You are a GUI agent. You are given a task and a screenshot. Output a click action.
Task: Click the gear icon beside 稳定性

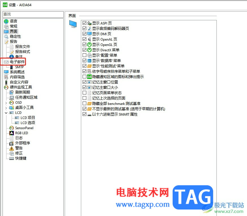[x=6, y=36]
